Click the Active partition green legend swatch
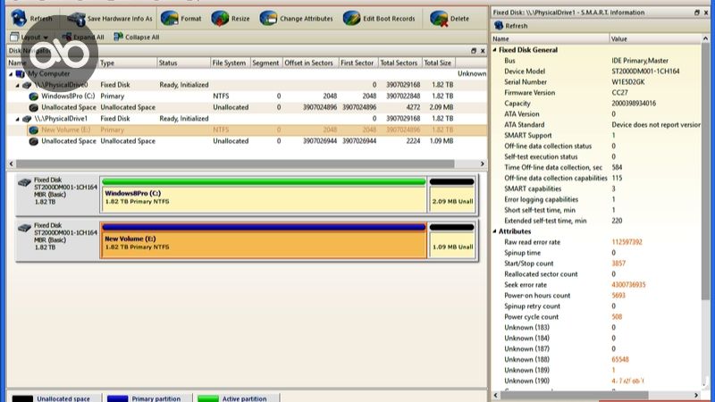715x402 pixels. click(x=208, y=398)
